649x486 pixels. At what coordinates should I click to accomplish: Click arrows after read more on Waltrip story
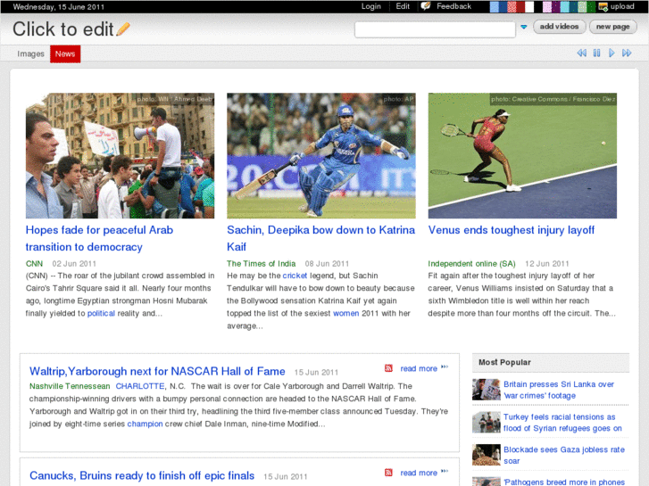[445, 367]
